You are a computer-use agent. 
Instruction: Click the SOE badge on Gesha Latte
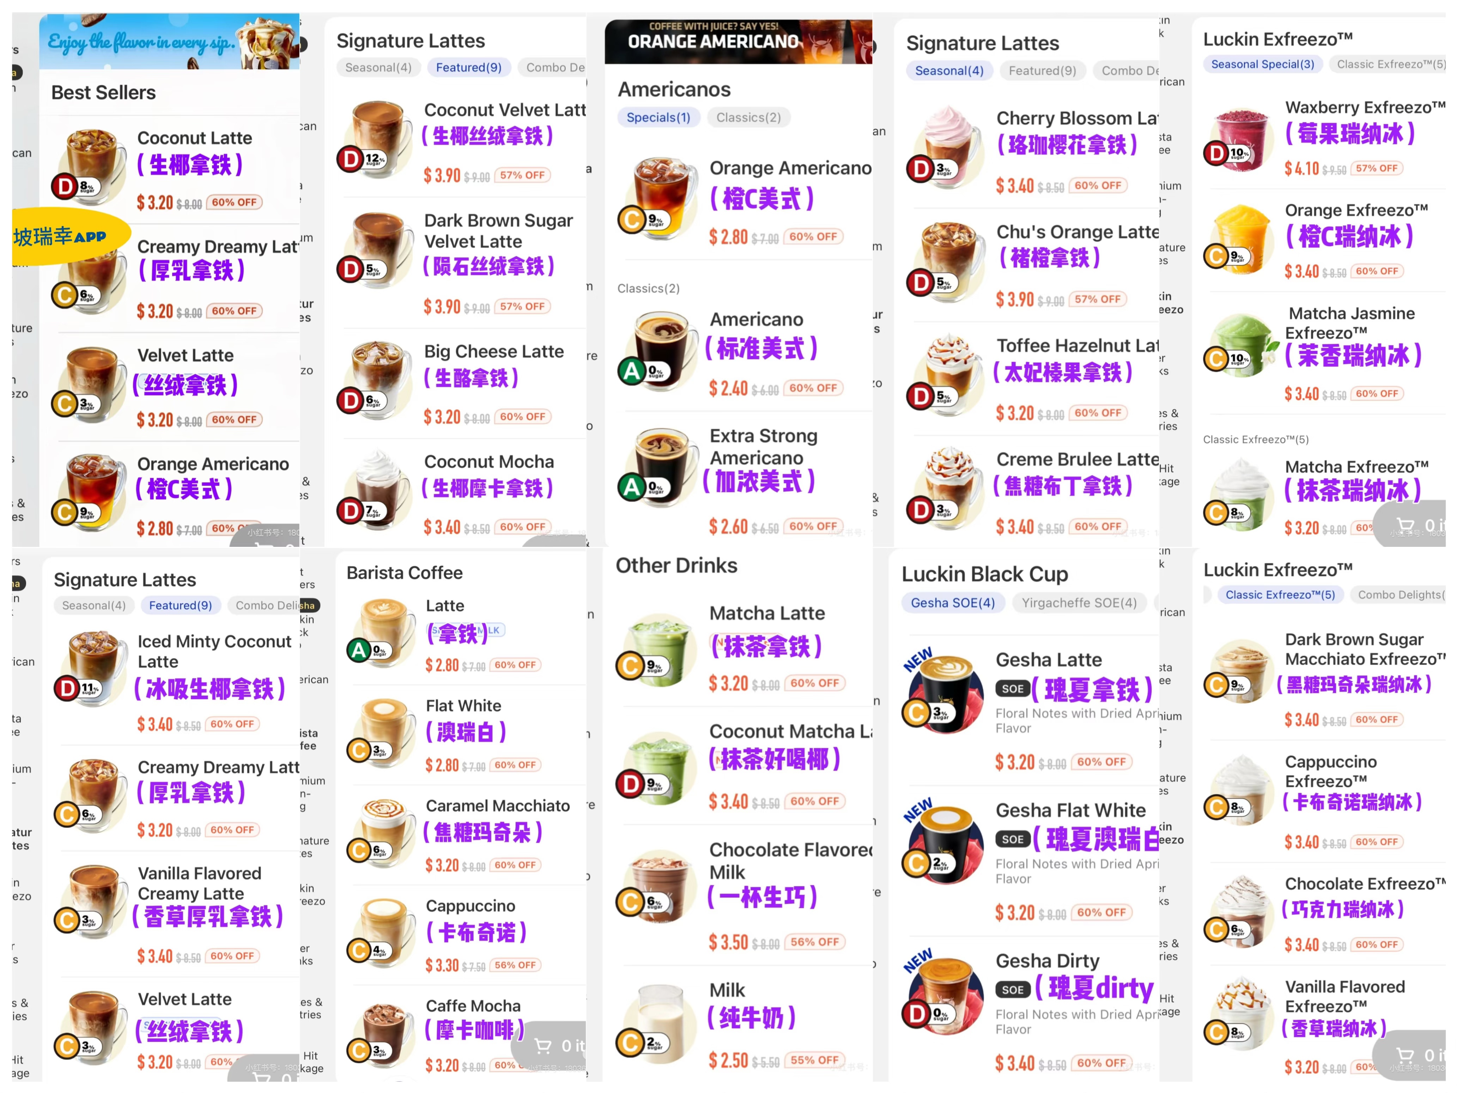click(x=1012, y=688)
